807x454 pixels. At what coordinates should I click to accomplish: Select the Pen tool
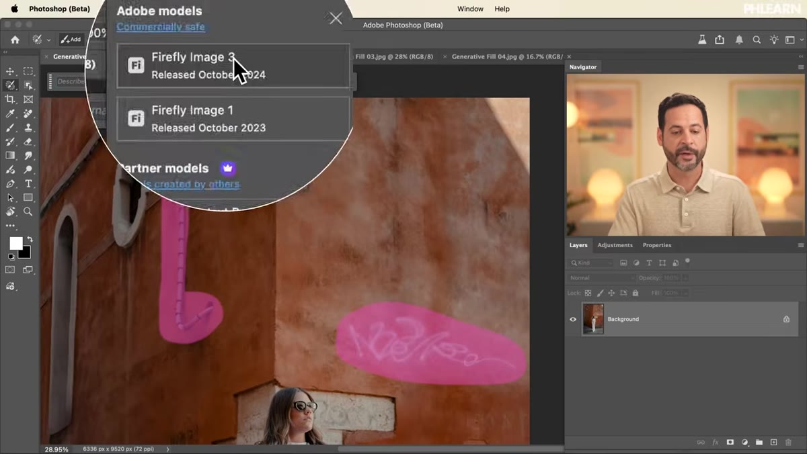10,183
